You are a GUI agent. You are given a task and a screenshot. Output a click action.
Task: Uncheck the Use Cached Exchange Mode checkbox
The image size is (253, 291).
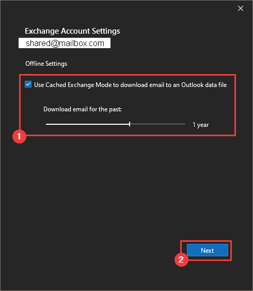pos(28,84)
